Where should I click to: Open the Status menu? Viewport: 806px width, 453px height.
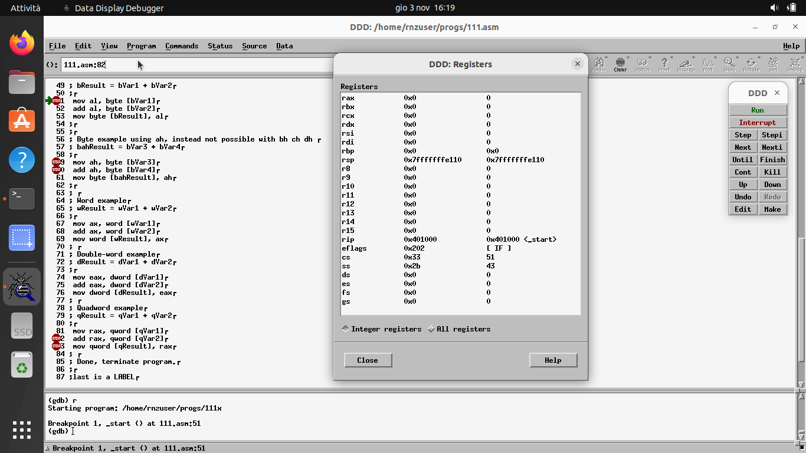(x=220, y=46)
